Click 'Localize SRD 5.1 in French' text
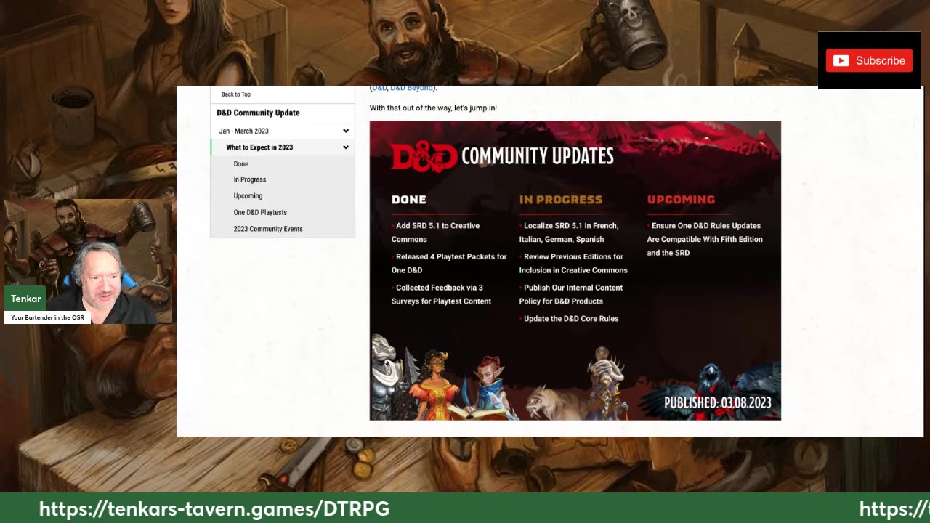The image size is (930, 523). point(569,232)
